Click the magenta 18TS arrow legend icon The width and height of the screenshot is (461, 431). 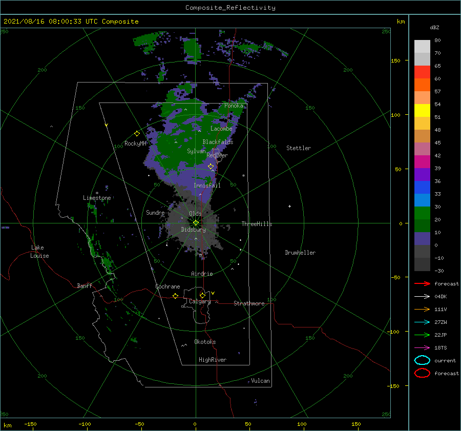coord(422,348)
